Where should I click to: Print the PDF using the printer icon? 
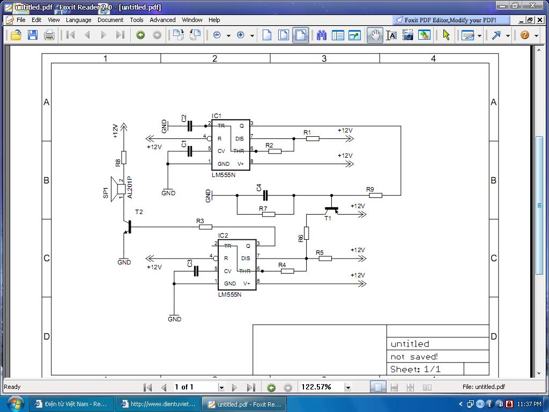click(49, 35)
